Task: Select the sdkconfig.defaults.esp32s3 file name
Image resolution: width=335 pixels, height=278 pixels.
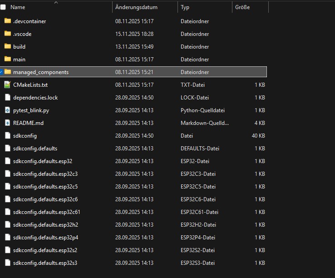Action: click(x=45, y=263)
